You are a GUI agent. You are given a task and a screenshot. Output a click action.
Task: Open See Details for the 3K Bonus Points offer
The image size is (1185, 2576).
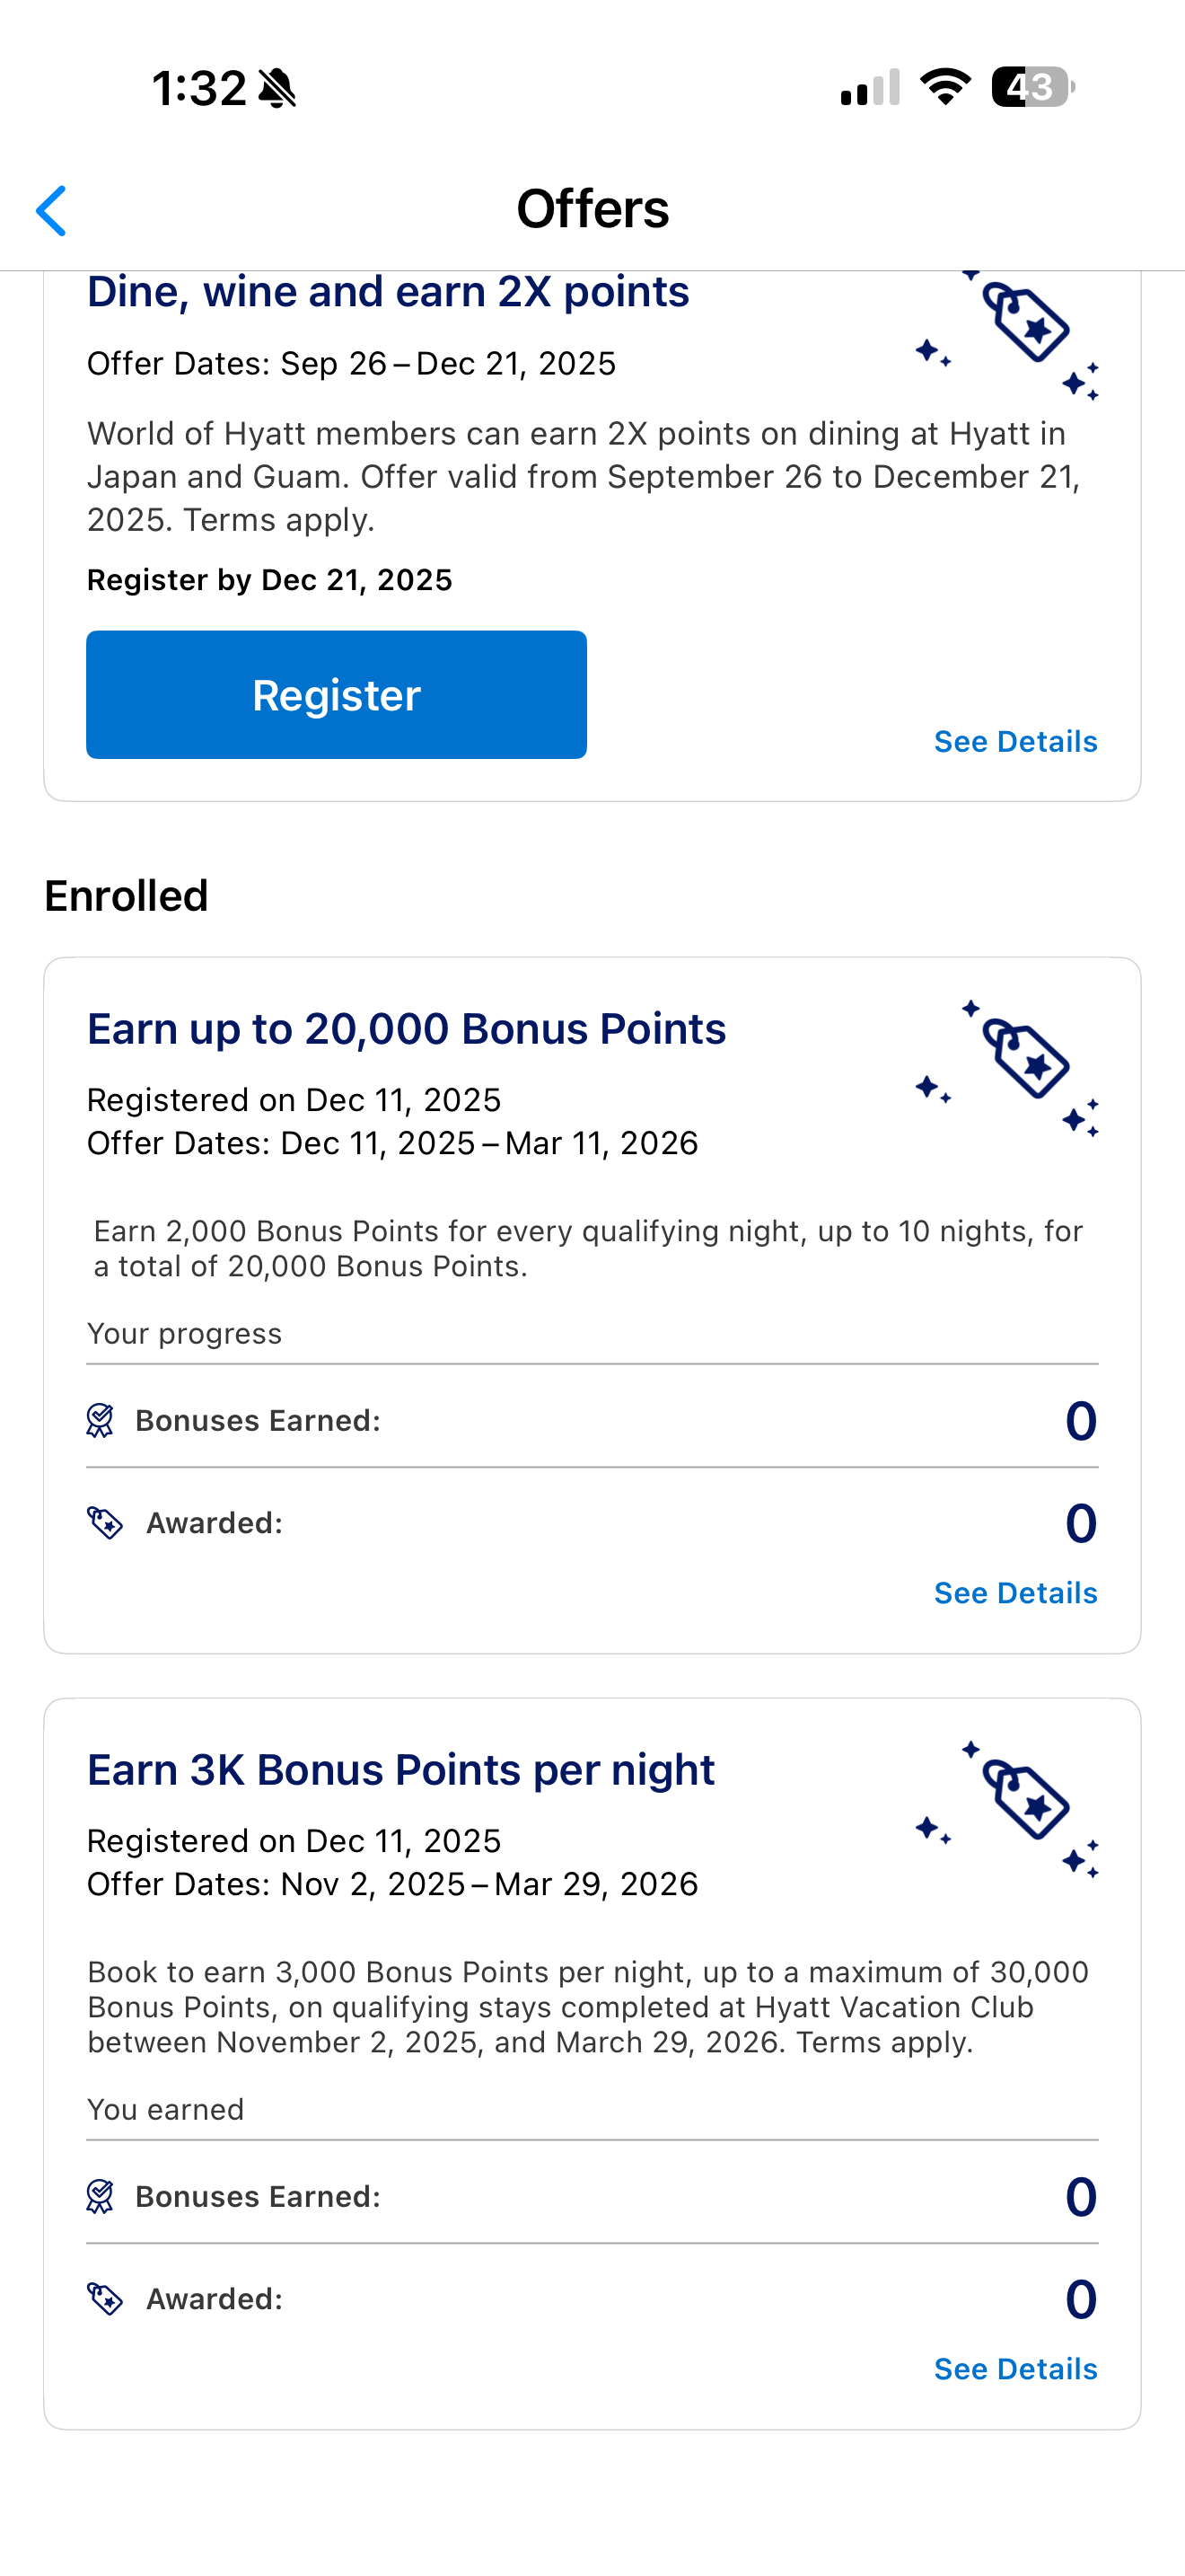click(1015, 2369)
